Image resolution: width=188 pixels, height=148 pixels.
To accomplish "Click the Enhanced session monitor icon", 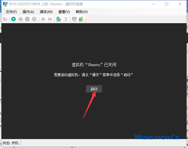I will (74, 19).
